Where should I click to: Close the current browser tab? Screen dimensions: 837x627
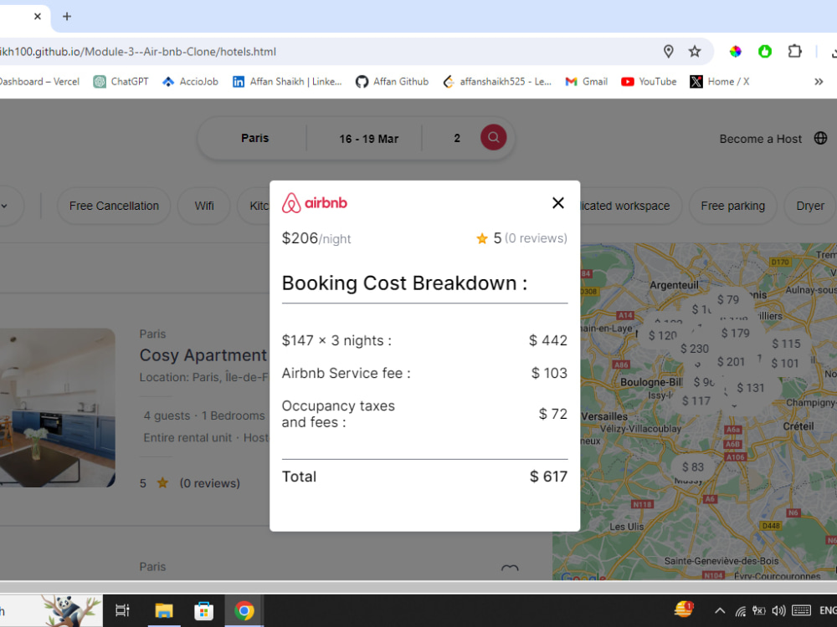tap(38, 17)
